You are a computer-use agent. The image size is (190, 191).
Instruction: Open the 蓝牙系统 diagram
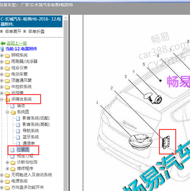(x=31, y=137)
